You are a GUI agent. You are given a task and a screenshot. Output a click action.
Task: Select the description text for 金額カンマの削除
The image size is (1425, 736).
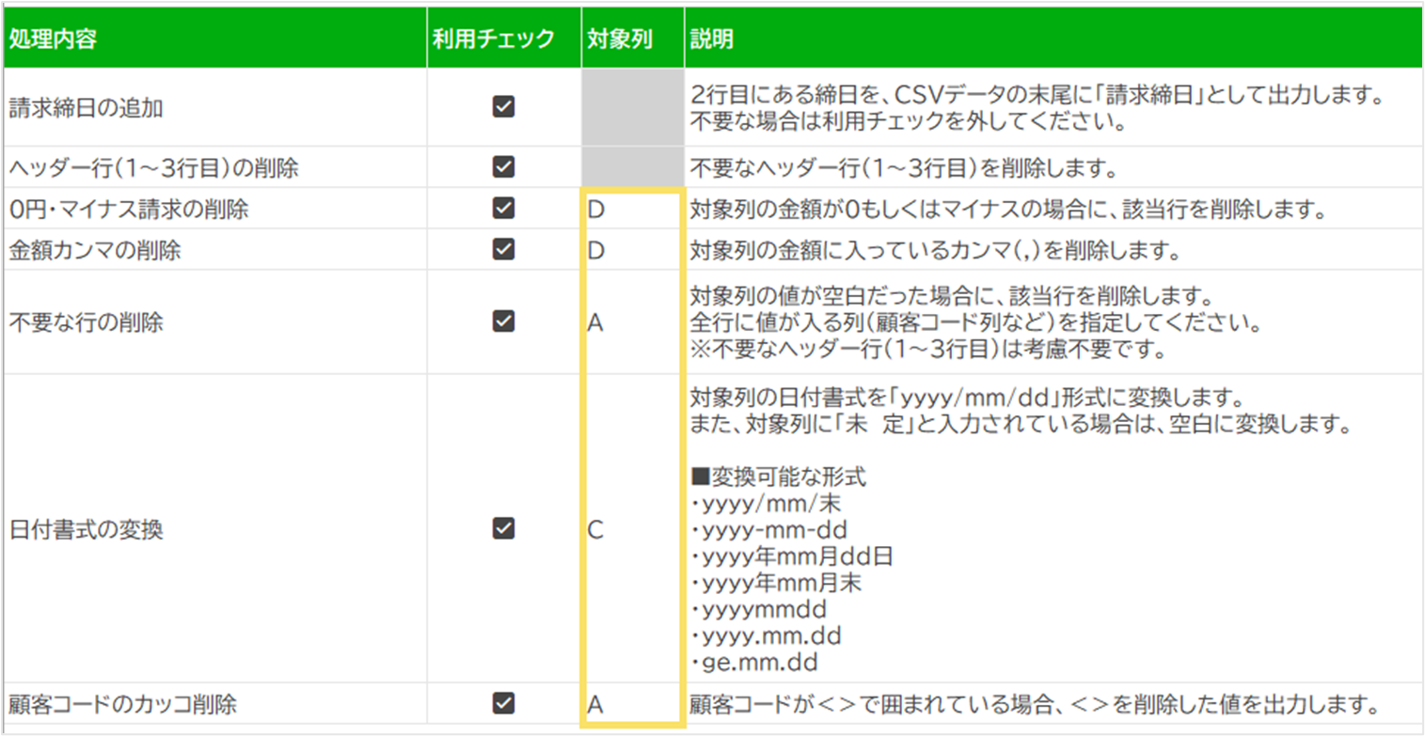pos(934,251)
